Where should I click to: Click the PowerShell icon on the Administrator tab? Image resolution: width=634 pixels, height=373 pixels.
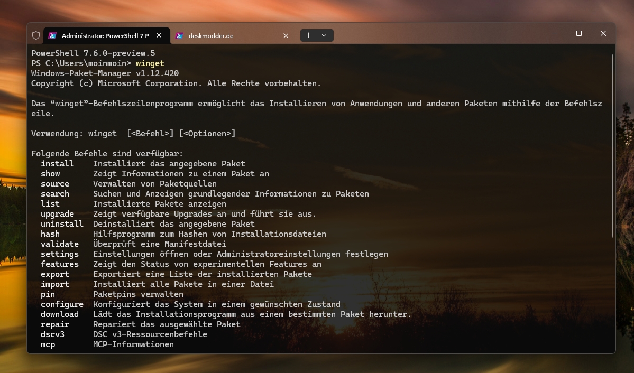click(52, 35)
